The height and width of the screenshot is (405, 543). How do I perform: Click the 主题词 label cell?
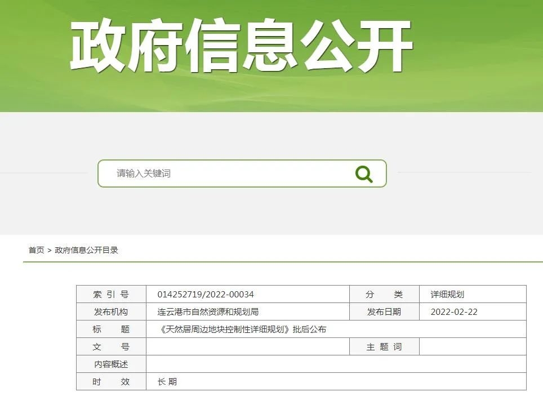point(384,346)
